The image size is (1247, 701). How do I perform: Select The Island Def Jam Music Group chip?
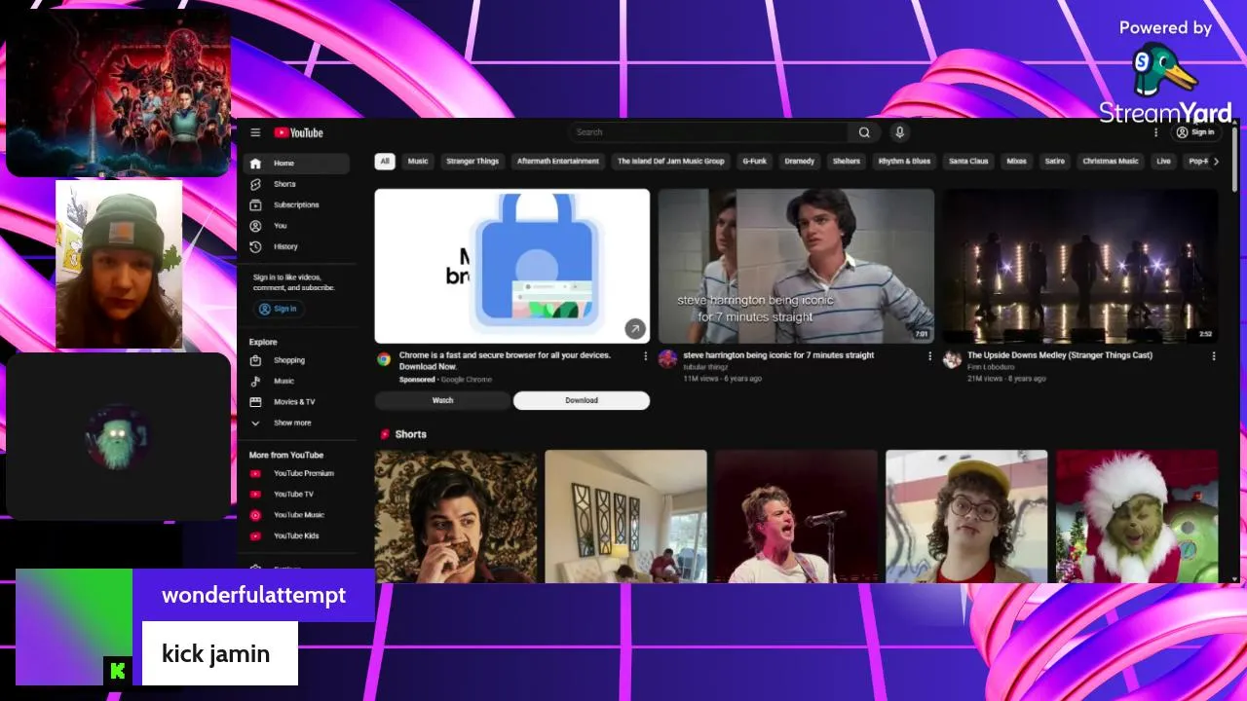point(671,162)
